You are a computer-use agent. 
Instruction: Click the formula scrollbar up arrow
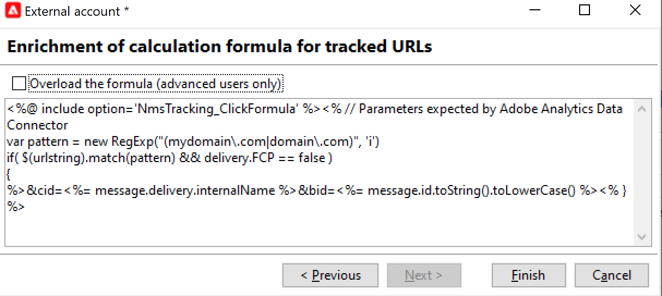click(641, 109)
